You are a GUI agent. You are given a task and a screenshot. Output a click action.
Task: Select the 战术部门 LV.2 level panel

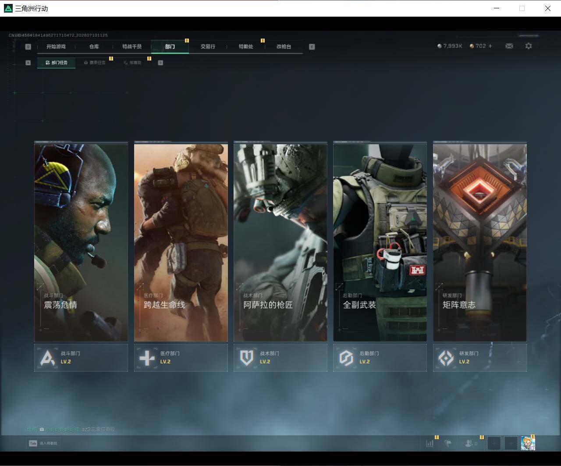coord(280,358)
